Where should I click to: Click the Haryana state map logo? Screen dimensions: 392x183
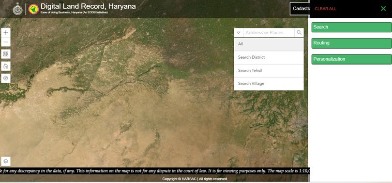point(33,9)
